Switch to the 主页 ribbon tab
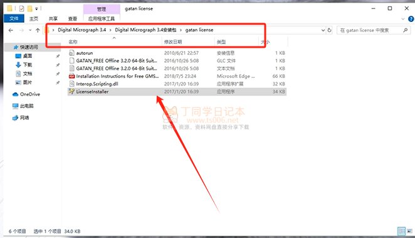The image size is (415, 238). click(34, 19)
